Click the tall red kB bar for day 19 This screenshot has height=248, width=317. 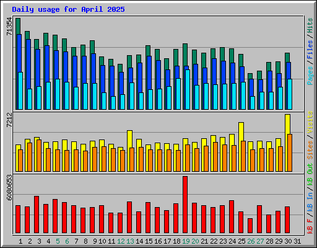point(185,205)
